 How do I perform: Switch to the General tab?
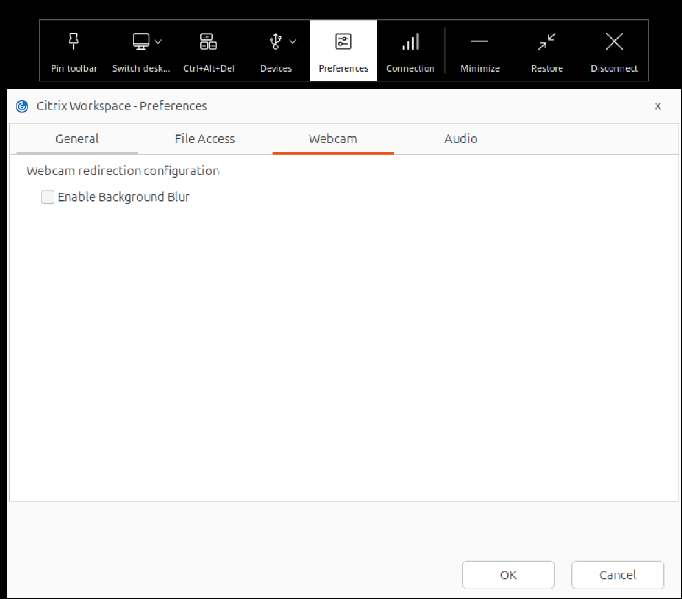pyautogui.click(x=77, y=139)
